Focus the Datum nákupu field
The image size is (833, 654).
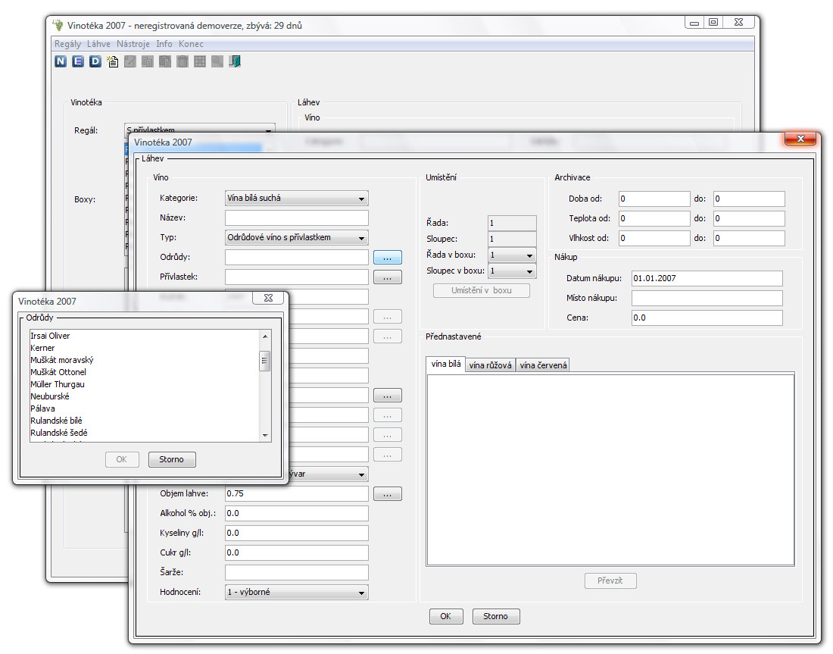click(x=707, y=279)
